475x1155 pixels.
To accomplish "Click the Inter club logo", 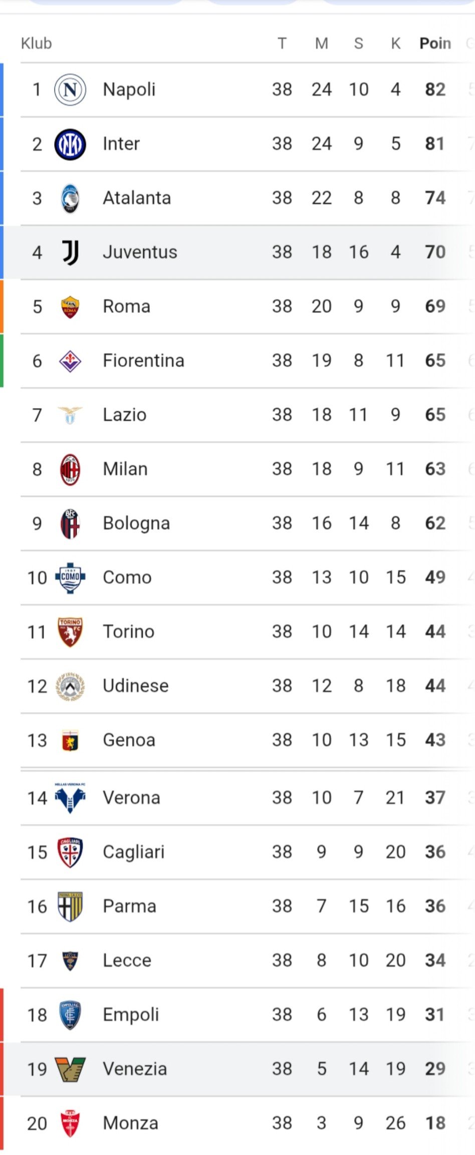I will (x=70, y=144).
